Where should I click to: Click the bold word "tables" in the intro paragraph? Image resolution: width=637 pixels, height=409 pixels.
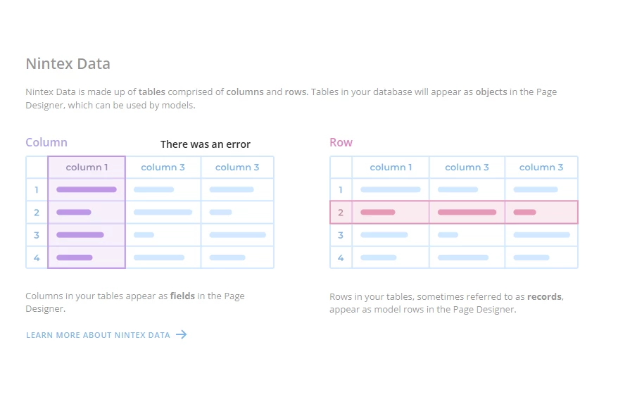click(x=152, y=92)
